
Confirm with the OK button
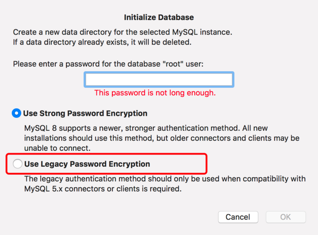pos(285,217)
